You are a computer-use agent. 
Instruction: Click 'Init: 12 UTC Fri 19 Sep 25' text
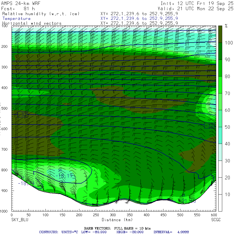[x=197, y=3]
